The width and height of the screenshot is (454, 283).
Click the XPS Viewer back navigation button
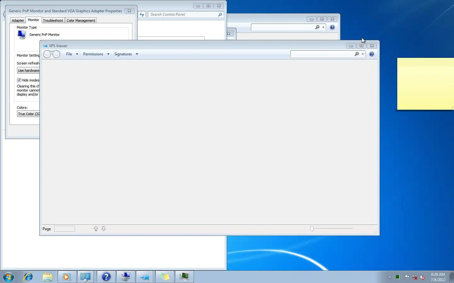pos(47,54)
